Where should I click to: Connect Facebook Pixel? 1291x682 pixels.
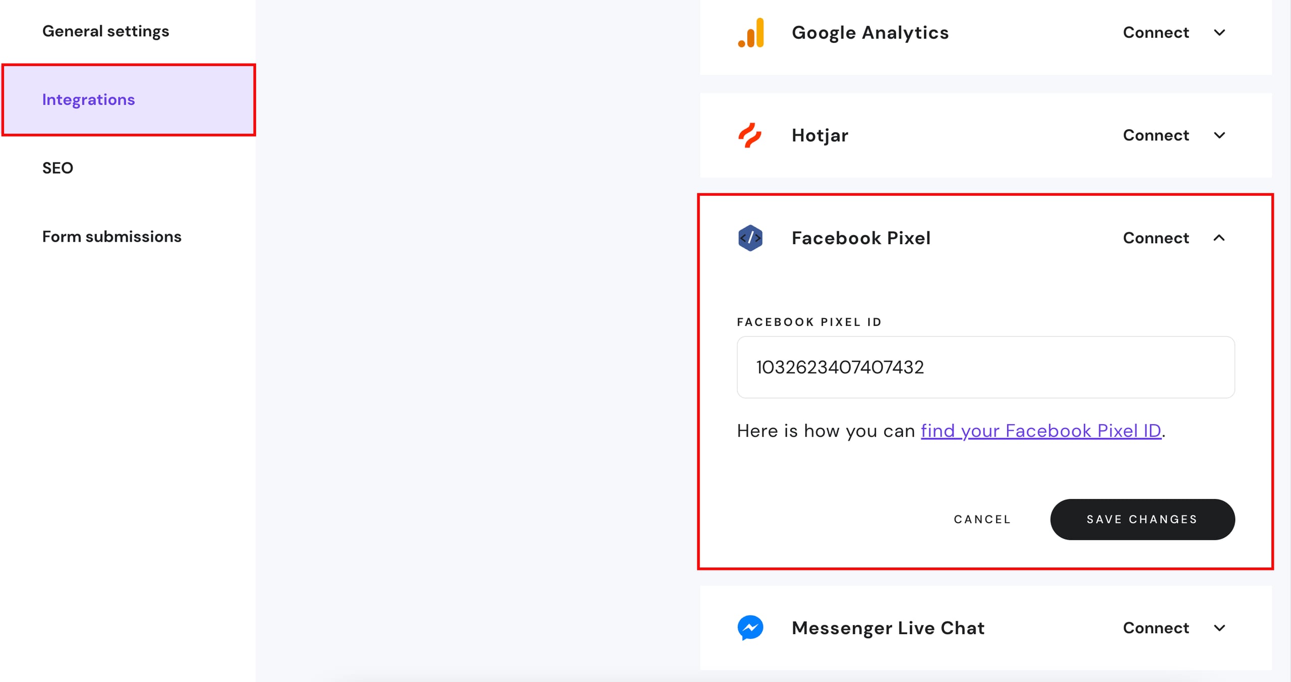(1156, 238)
